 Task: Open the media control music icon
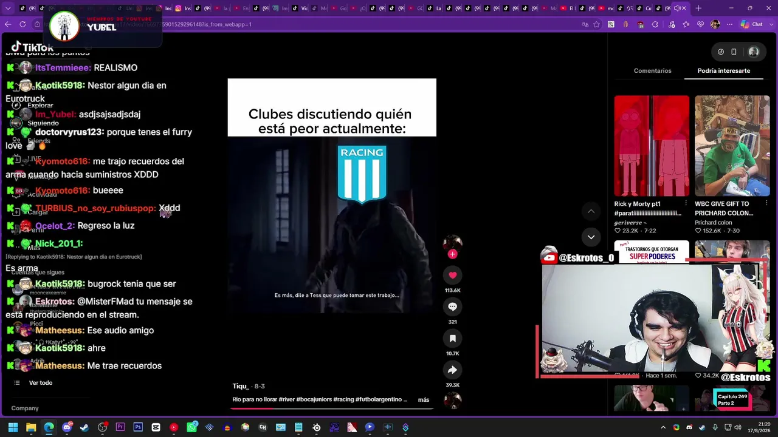click(670, 24)
